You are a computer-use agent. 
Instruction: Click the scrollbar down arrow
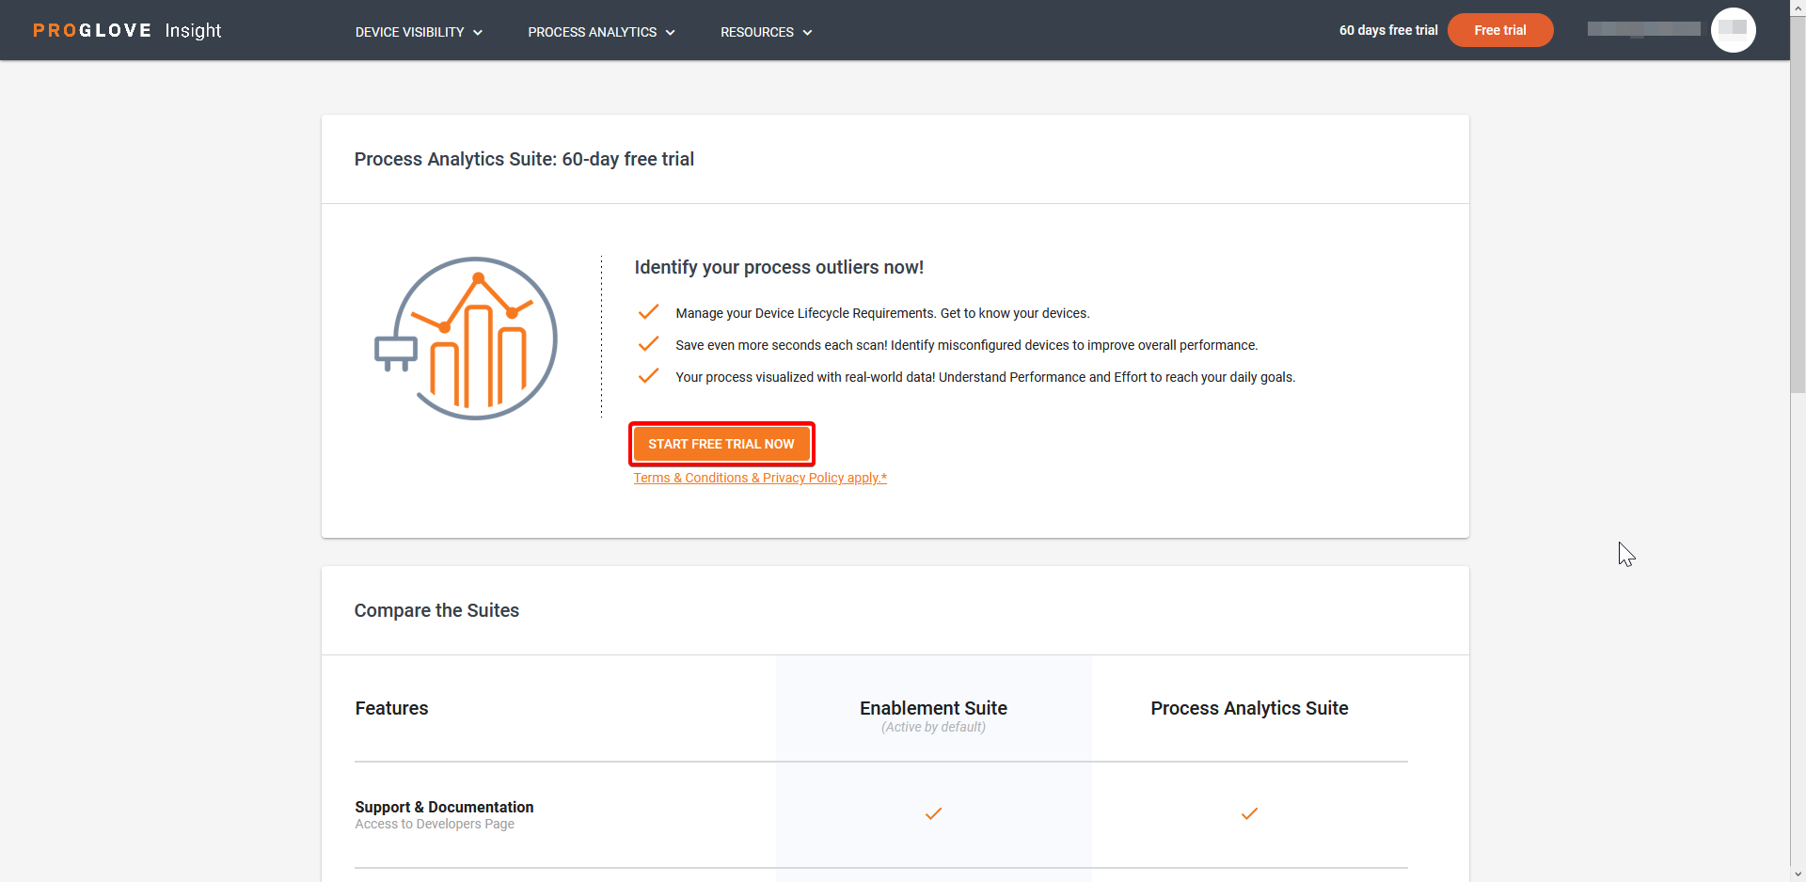pyautogui.click(x=1798, y=874)
